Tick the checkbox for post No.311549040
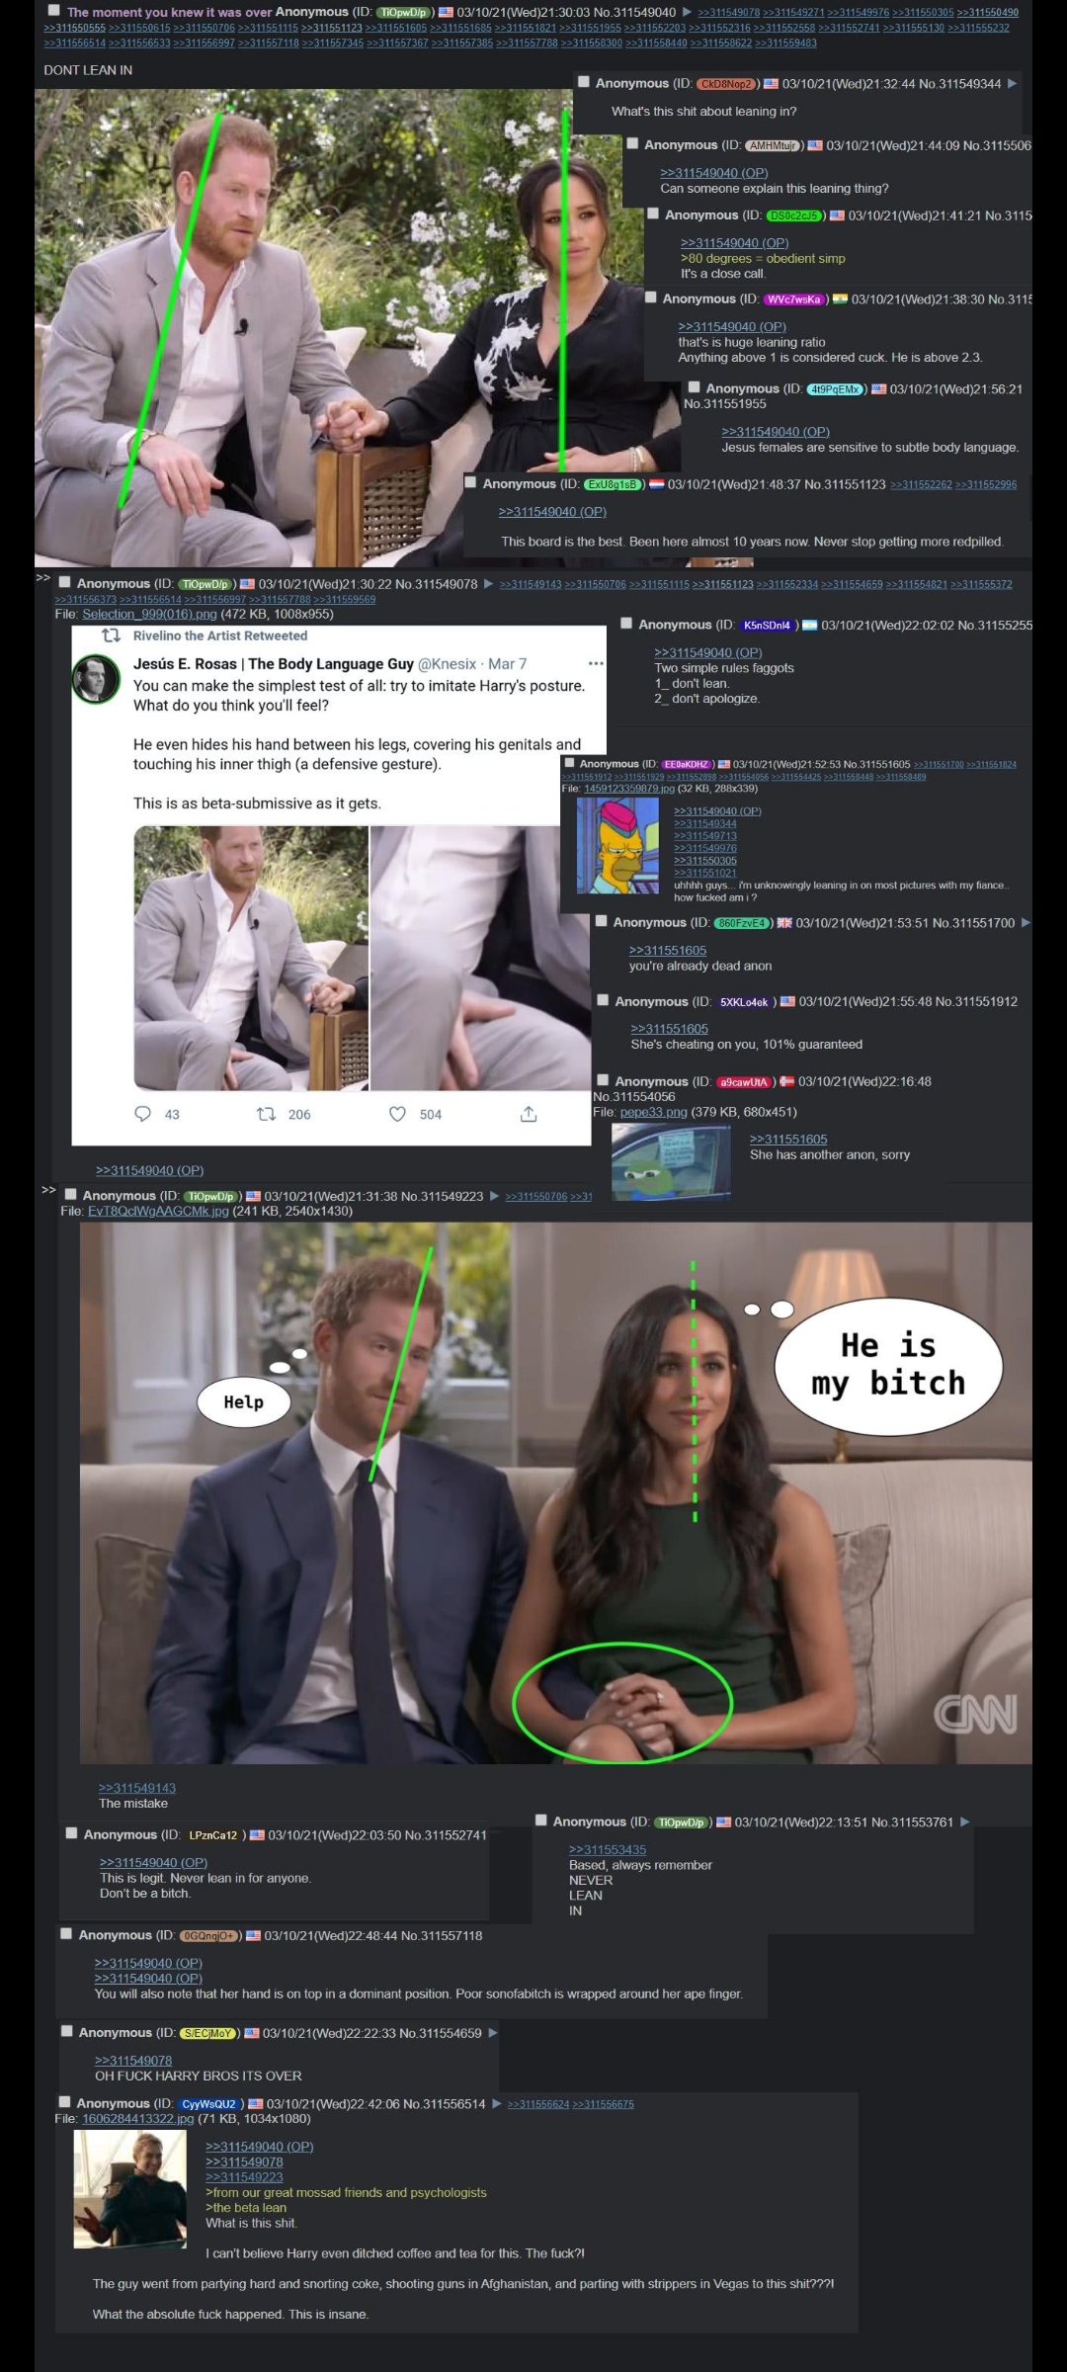Screen dimensions: 1067x2372 pos(54,11)
